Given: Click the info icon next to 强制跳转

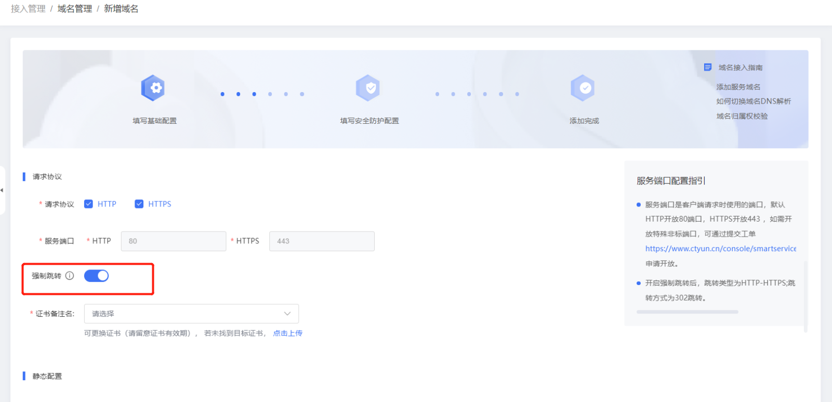Looking at the screenshot, I should pyautogui.click(x=70, y=276).
